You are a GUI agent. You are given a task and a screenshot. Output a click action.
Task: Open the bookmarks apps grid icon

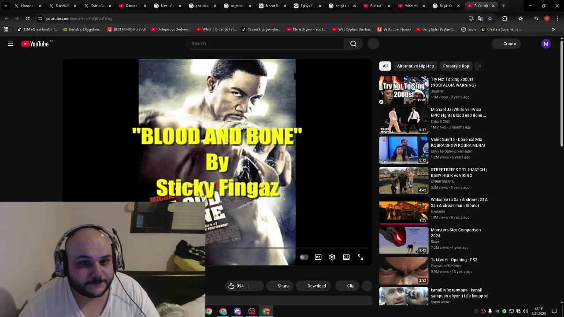tap(6, 29)
